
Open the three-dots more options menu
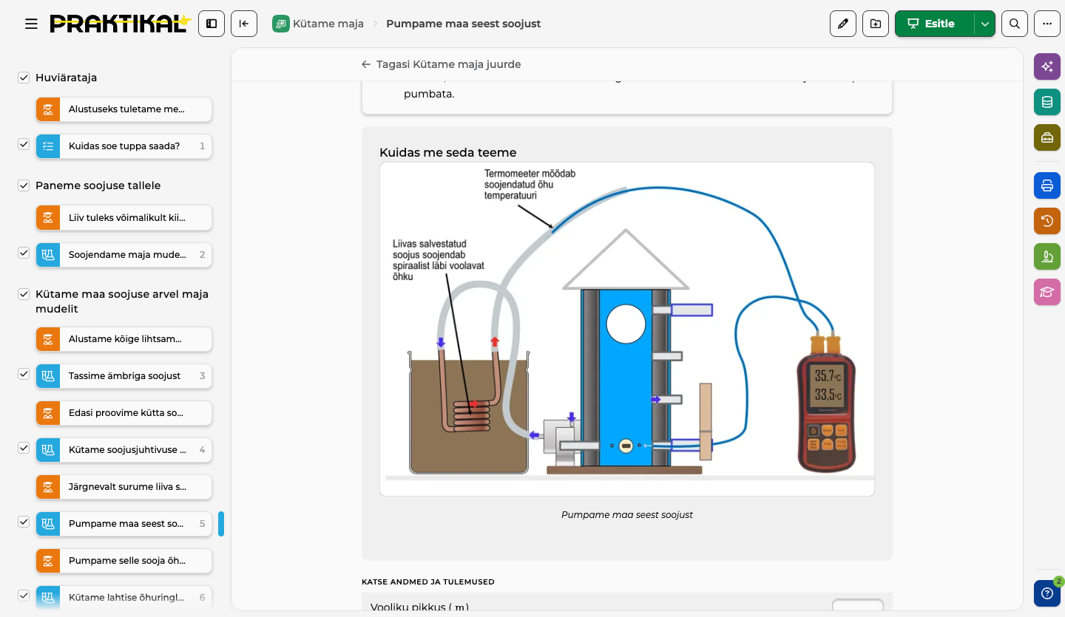[x=1047, y=24]
